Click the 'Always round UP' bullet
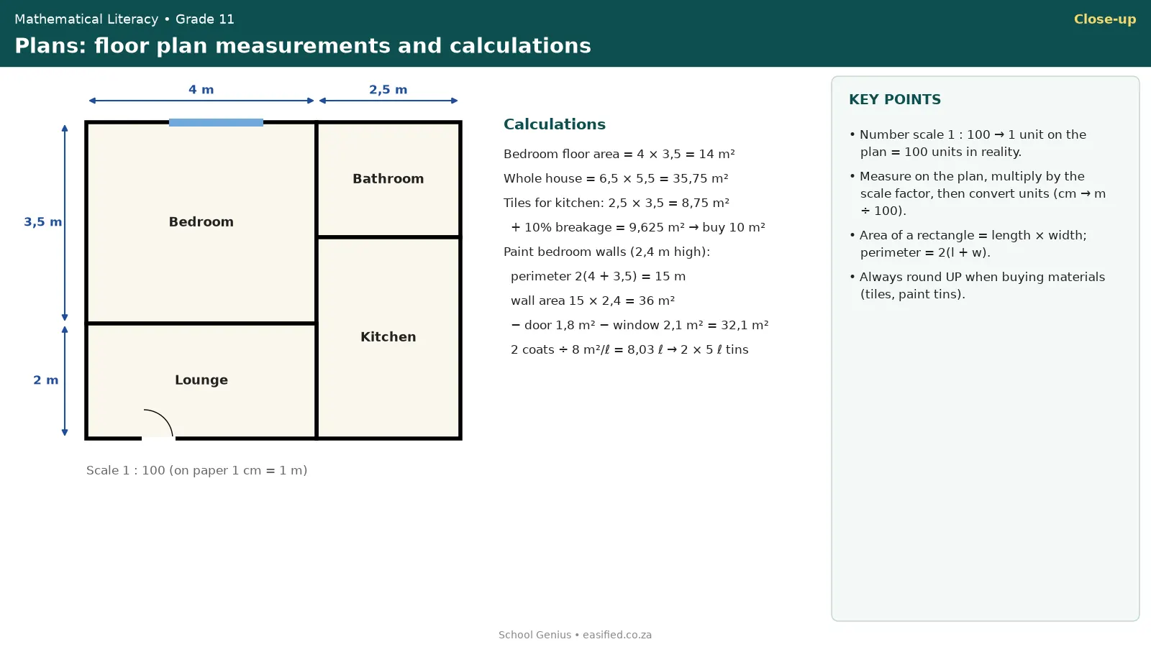The width and height of the screenshot is (1151, 647). (977, 285)
